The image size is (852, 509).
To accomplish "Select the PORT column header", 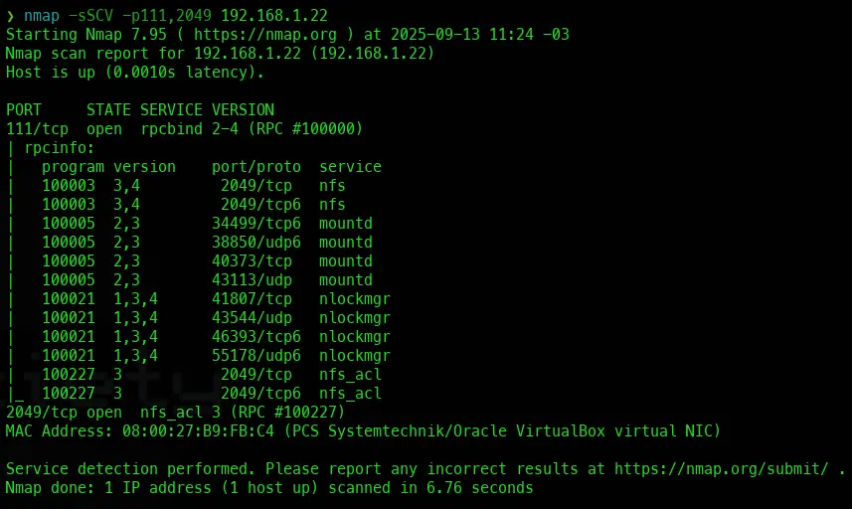I will 24,110.
